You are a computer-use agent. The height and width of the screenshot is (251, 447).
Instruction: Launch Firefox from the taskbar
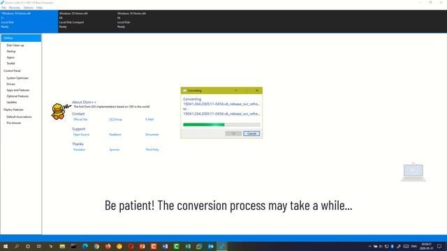[x=108, y=246]
